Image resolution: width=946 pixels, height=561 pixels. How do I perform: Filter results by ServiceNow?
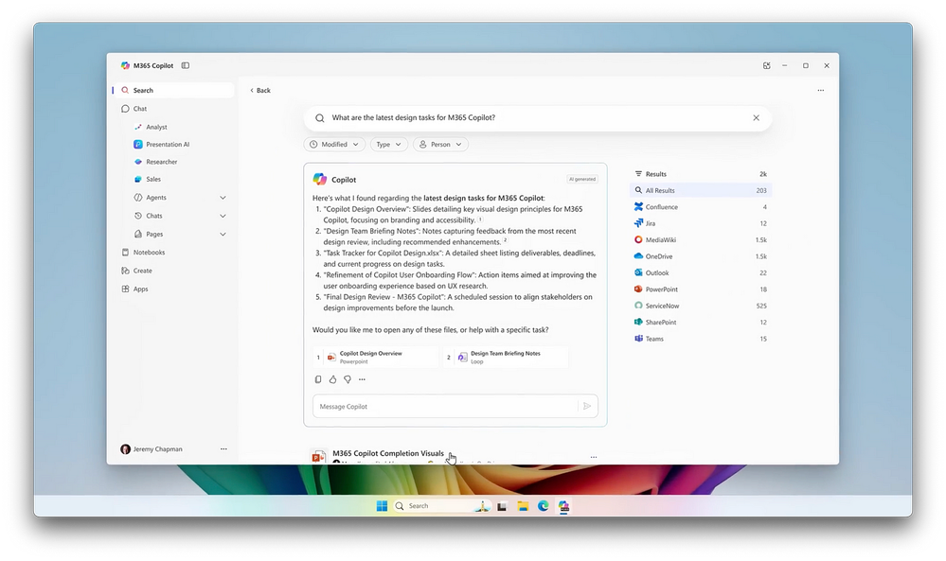(701, 306)
